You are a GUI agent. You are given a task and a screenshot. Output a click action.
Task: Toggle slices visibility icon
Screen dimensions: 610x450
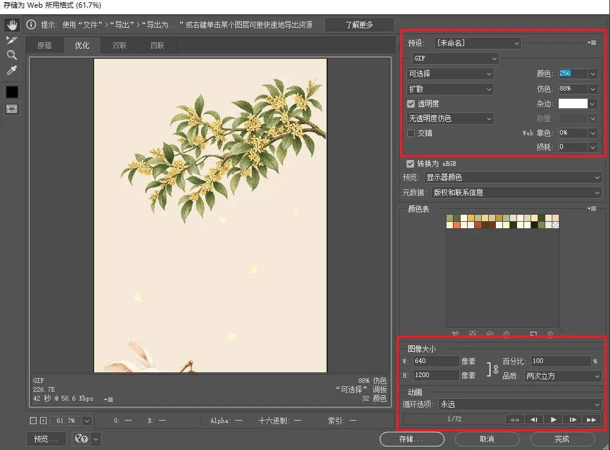12,109
